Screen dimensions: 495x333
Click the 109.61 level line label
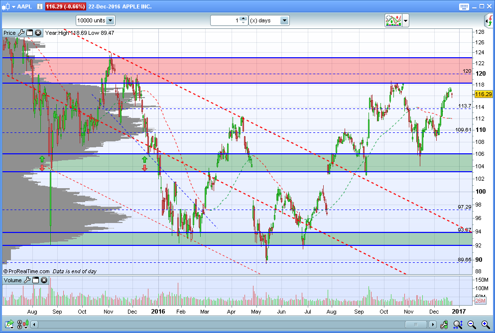pos(463,130)
